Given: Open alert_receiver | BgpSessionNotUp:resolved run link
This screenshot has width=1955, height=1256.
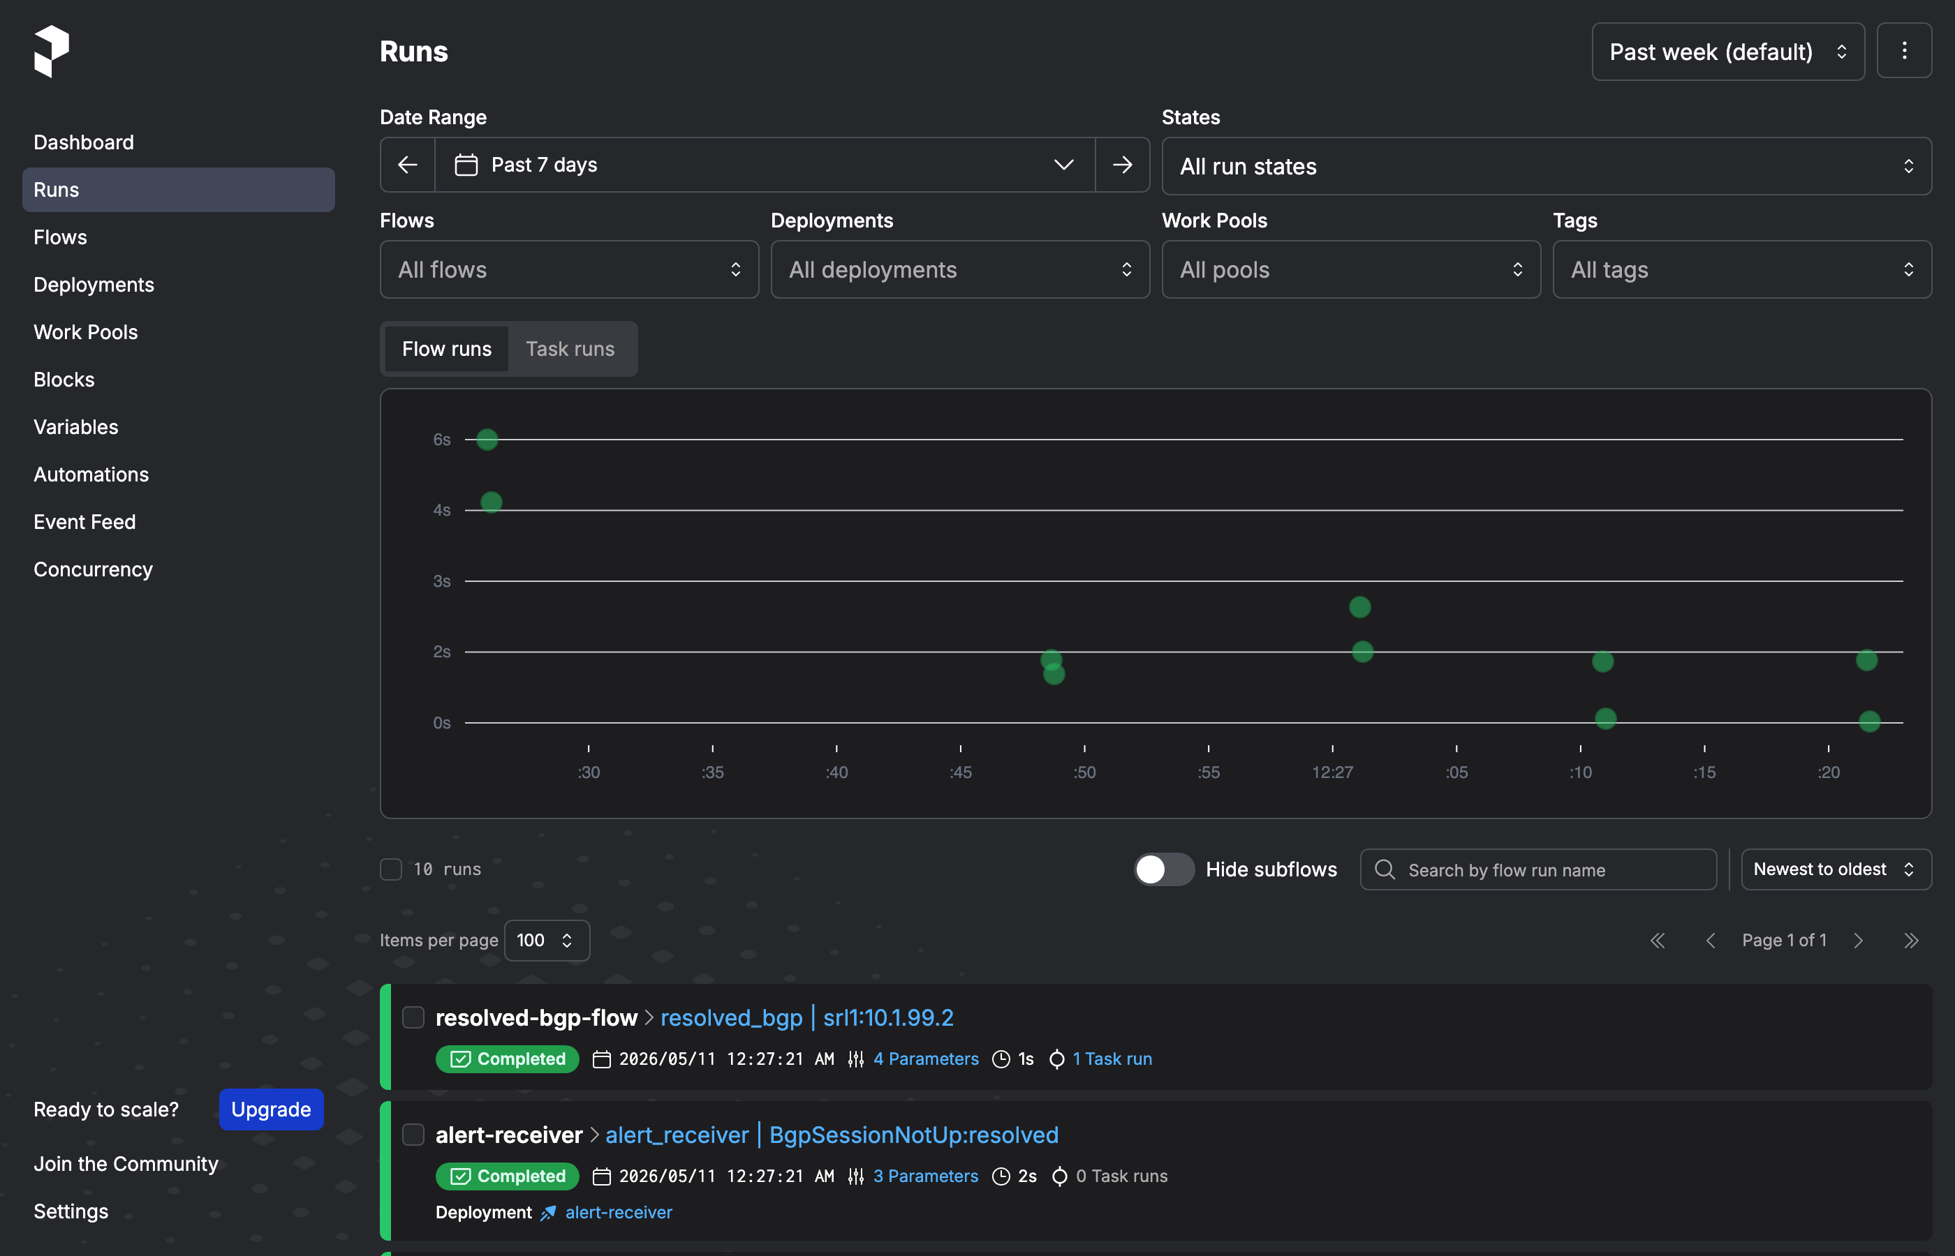Looking at the screenshot, I should pyautogui.click(x=832, y=1135).
